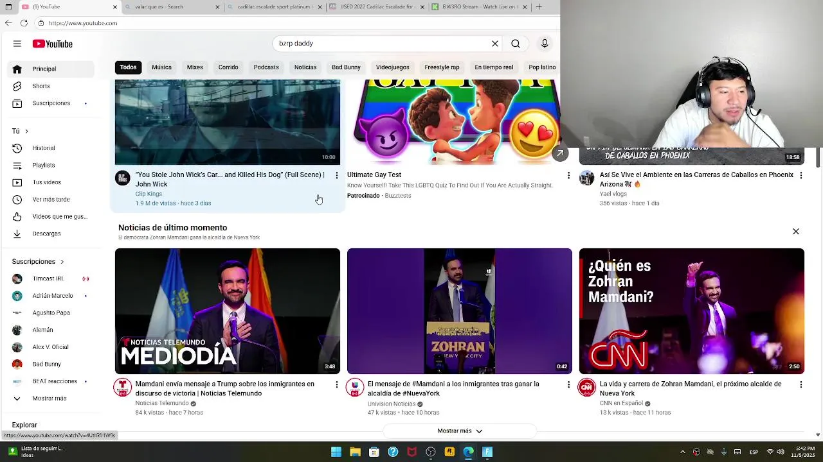The image size is (823, 462).
Task: Open CNN en Español channel avatar
Action: [587, 387]
